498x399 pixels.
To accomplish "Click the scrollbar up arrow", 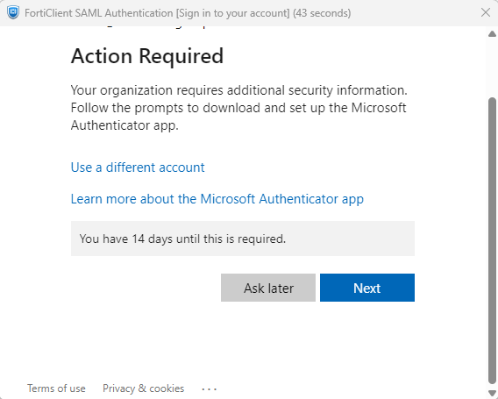I will [x=492, y=34].
